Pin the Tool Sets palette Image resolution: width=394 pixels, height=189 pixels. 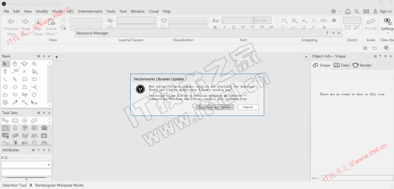click(44, 113)
